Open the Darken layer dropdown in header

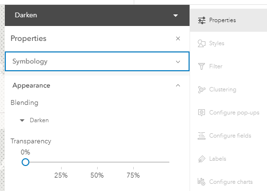[176, 16]
